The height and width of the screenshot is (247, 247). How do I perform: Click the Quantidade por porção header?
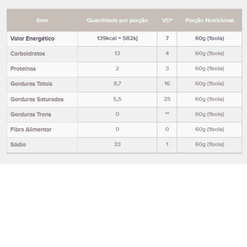(117, 20)
